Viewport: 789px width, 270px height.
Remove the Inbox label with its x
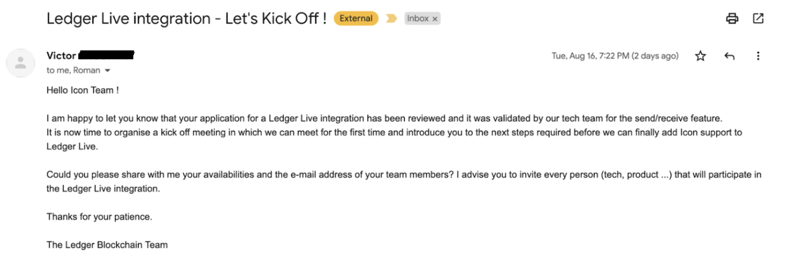435,19
